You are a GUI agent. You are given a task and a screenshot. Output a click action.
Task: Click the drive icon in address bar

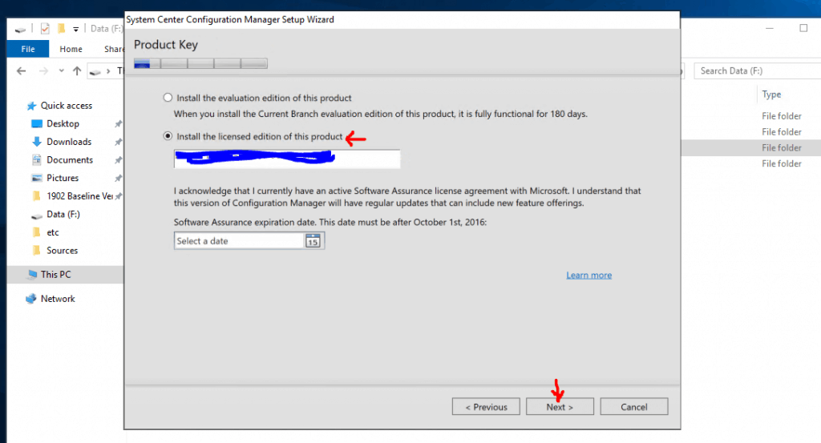point(95,71)
